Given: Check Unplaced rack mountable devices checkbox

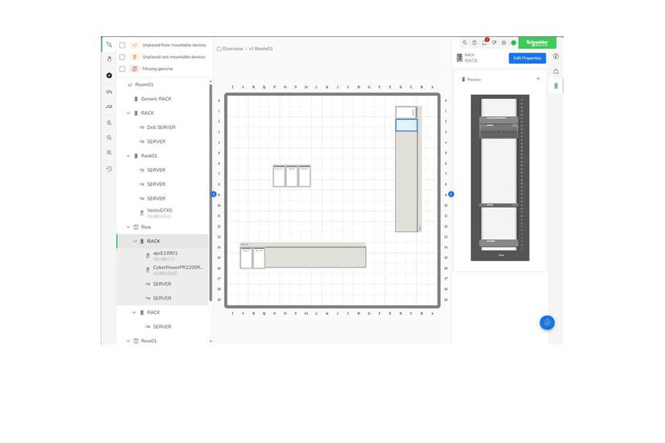Looking at the screenshot, I should [123, 57].
